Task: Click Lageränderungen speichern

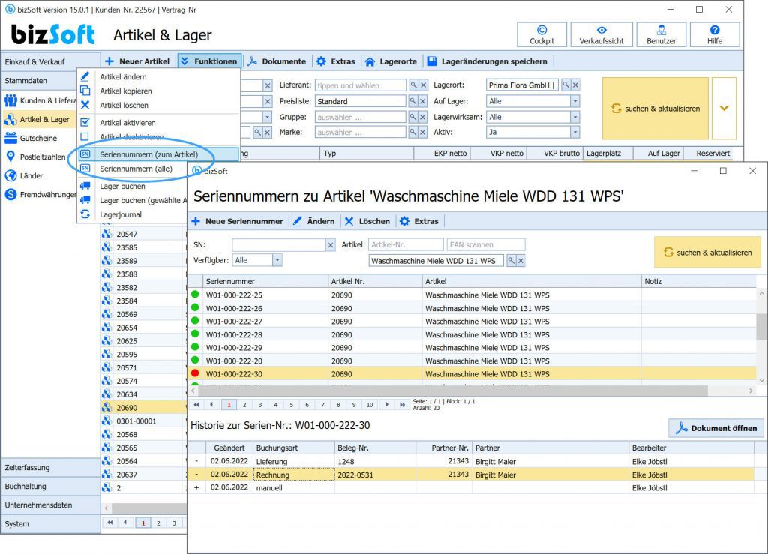Action: [487, 61]
